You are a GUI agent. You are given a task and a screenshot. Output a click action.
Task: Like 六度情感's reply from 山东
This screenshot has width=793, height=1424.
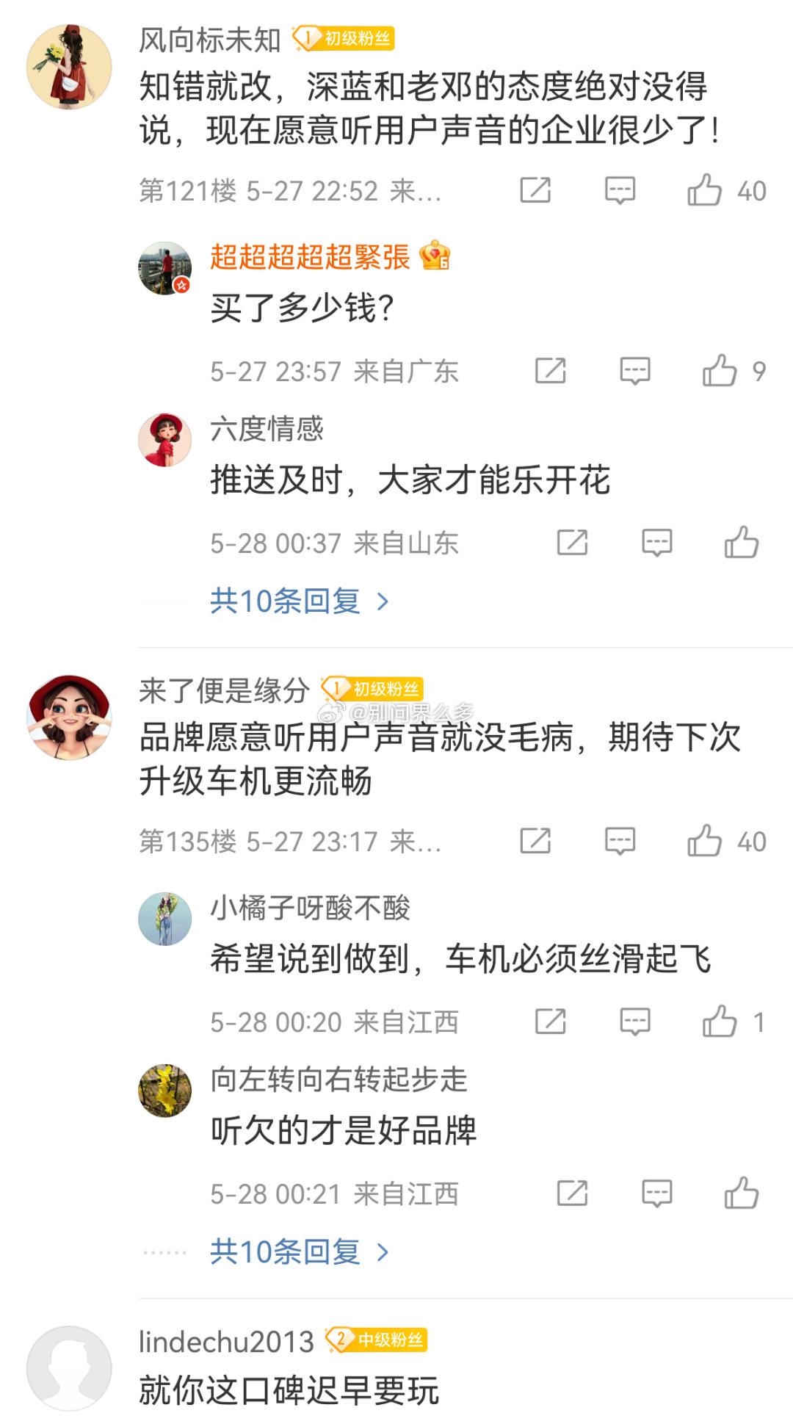click(742, 543)
